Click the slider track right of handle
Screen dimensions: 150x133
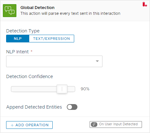tap(71, 89)
